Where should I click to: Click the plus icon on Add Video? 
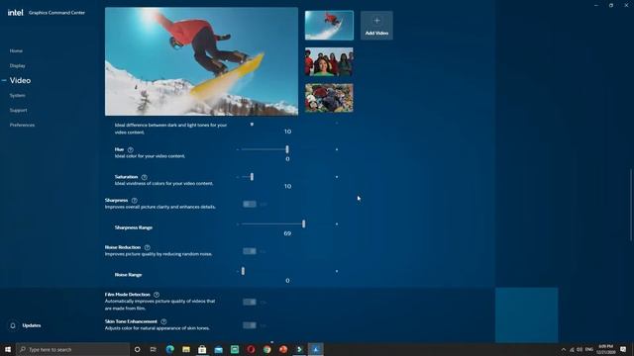point(376,21)
